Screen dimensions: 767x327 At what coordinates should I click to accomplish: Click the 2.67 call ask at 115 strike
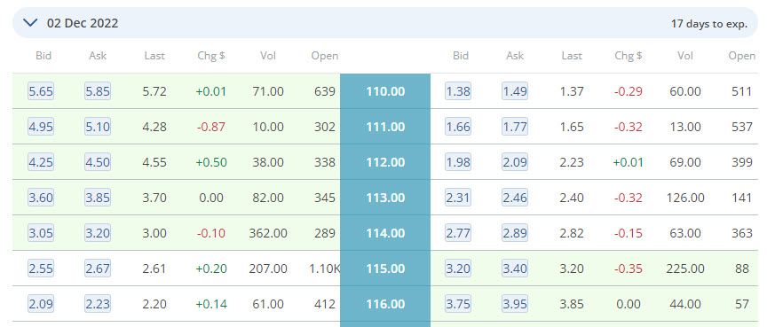98,269
